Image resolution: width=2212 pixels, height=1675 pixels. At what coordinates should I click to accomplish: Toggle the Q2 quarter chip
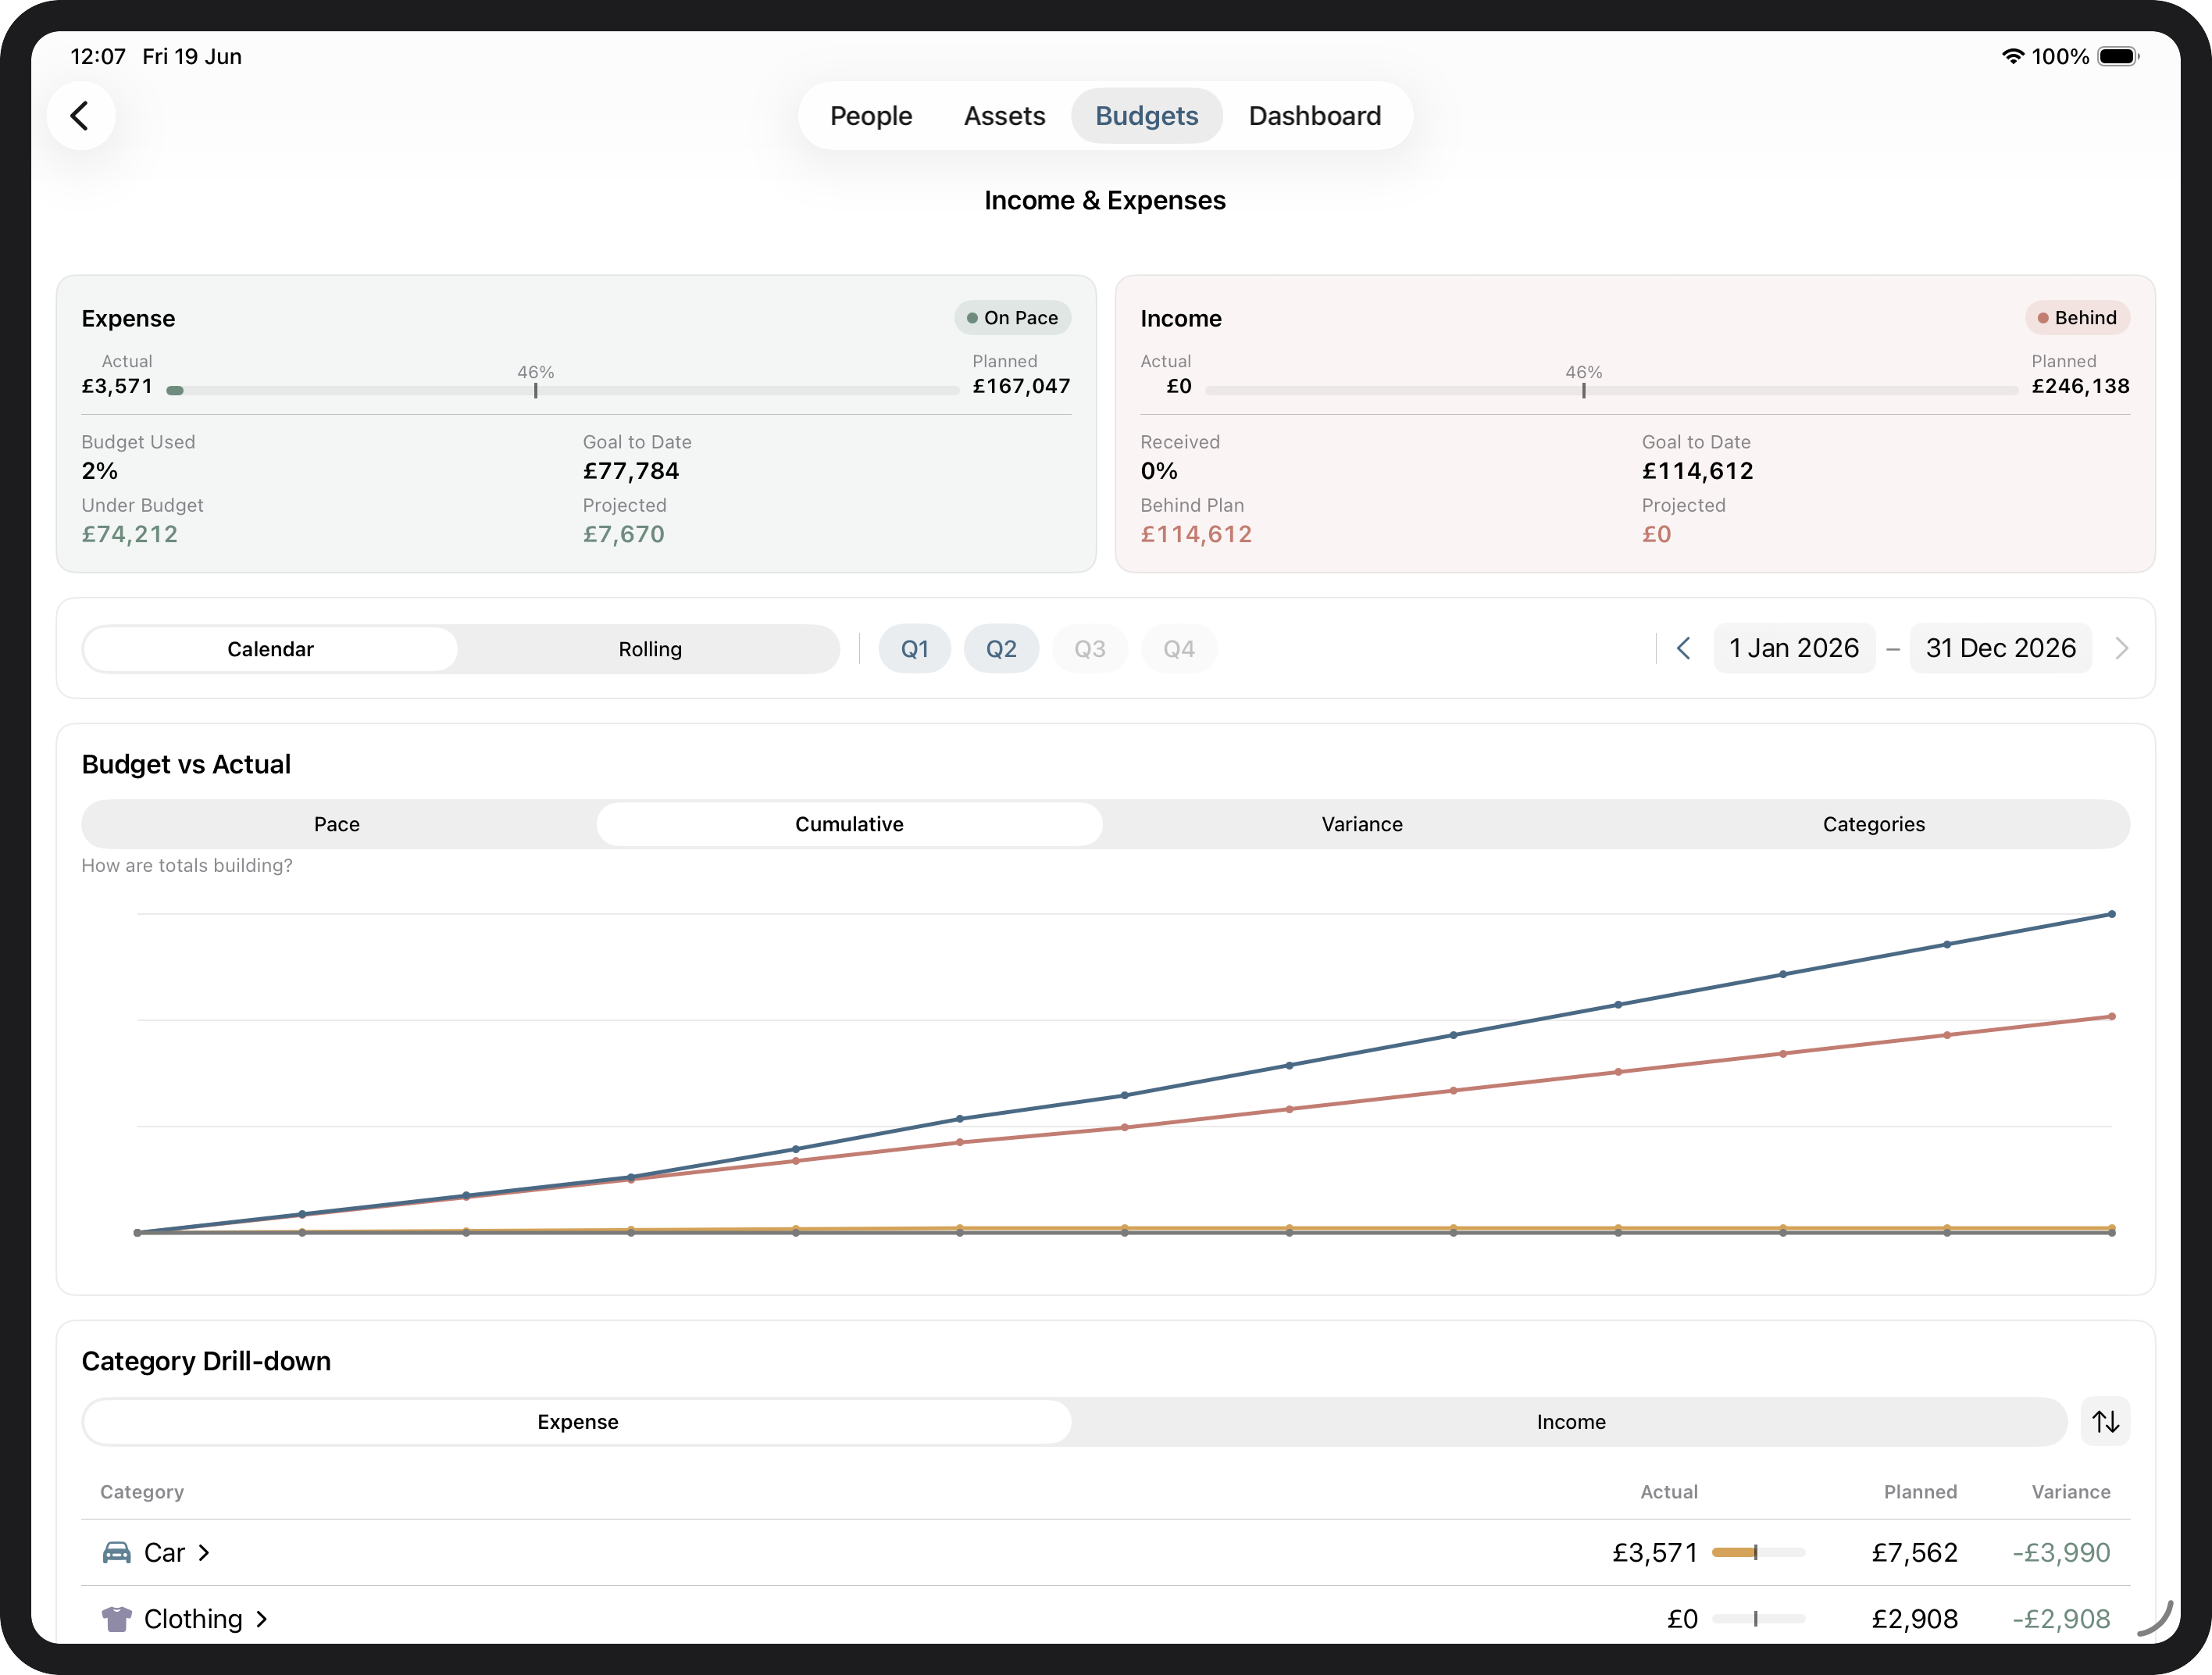coord(1001,649)
